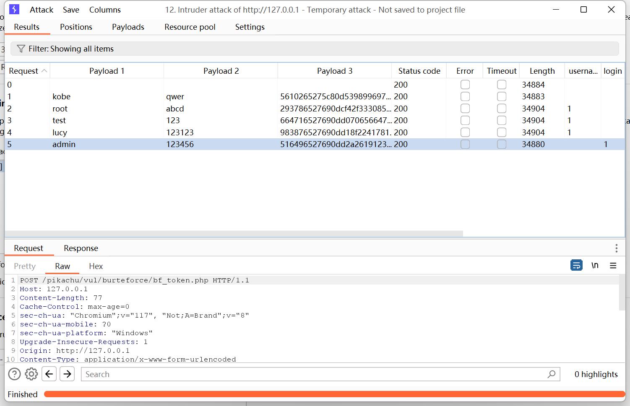Select the 34883 length value
The width and height of the screenshot is (630, 406).
[x=533, y=96]
